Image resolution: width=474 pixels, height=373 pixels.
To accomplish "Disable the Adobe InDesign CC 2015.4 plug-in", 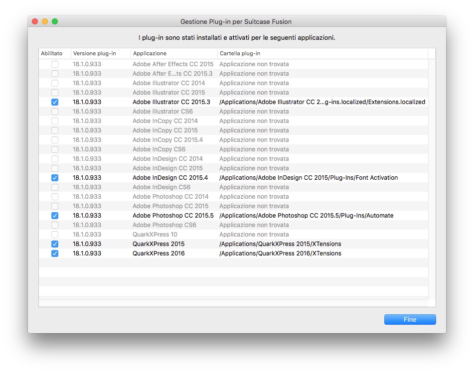I will coord(55,178).
